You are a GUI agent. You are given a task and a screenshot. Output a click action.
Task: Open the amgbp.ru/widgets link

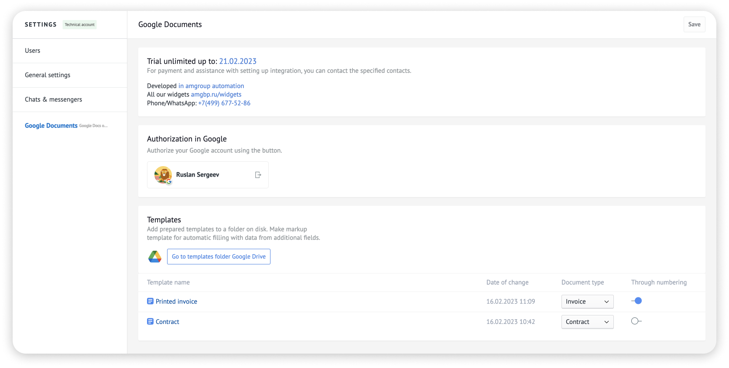[216, 94]
